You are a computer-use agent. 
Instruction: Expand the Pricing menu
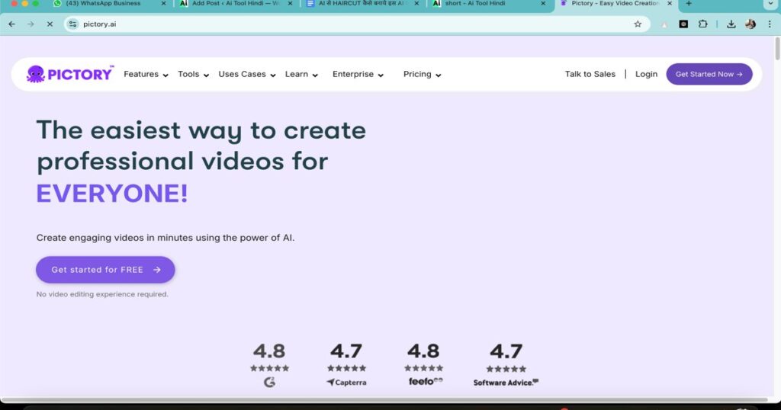(x=423, y=74)
